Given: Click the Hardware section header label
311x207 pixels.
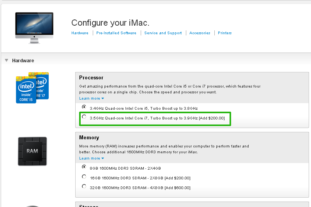Looking at the screenshot, I should [x=23, y=61].
